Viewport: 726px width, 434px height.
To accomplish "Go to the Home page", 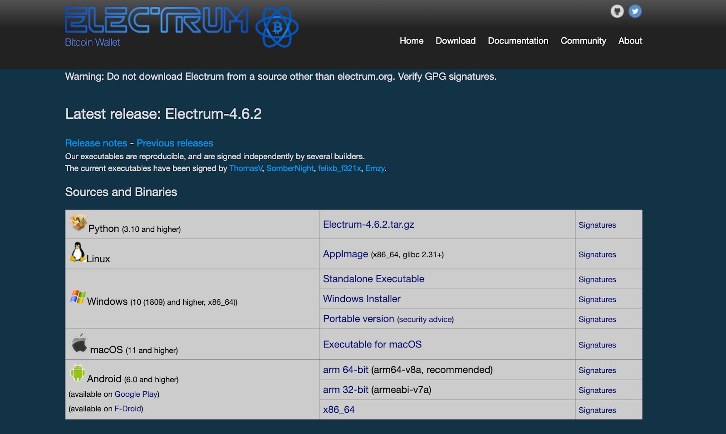I will tap(412, 41).
